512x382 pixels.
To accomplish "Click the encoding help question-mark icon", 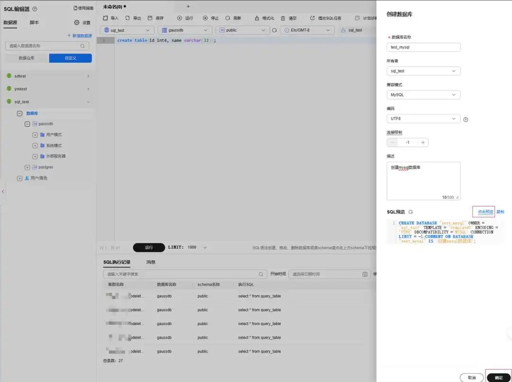I will pyautogui.click(x=466, y=120).
